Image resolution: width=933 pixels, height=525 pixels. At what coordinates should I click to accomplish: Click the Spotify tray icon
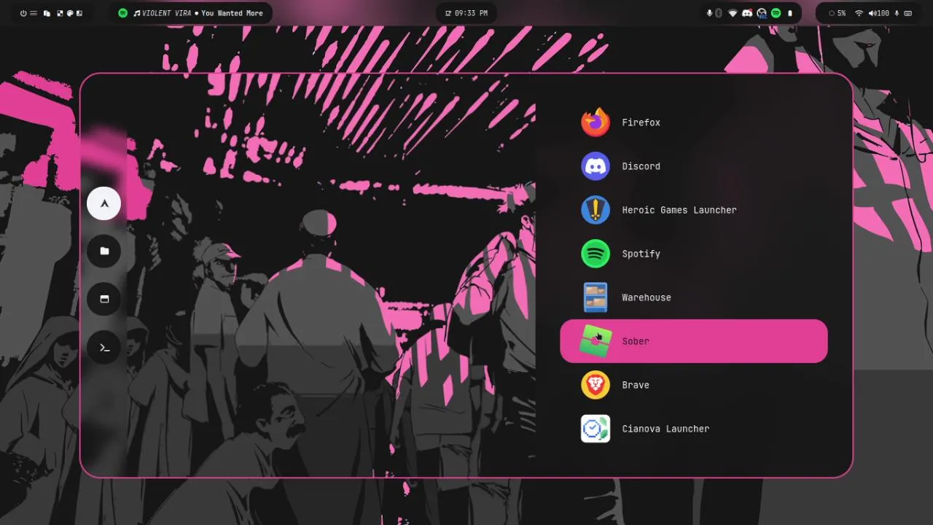[776, 13]
